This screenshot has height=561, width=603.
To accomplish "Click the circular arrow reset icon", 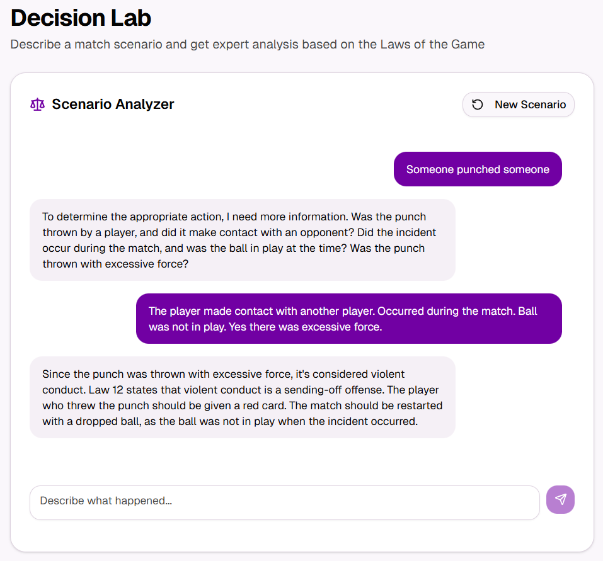I will [478, 105].
